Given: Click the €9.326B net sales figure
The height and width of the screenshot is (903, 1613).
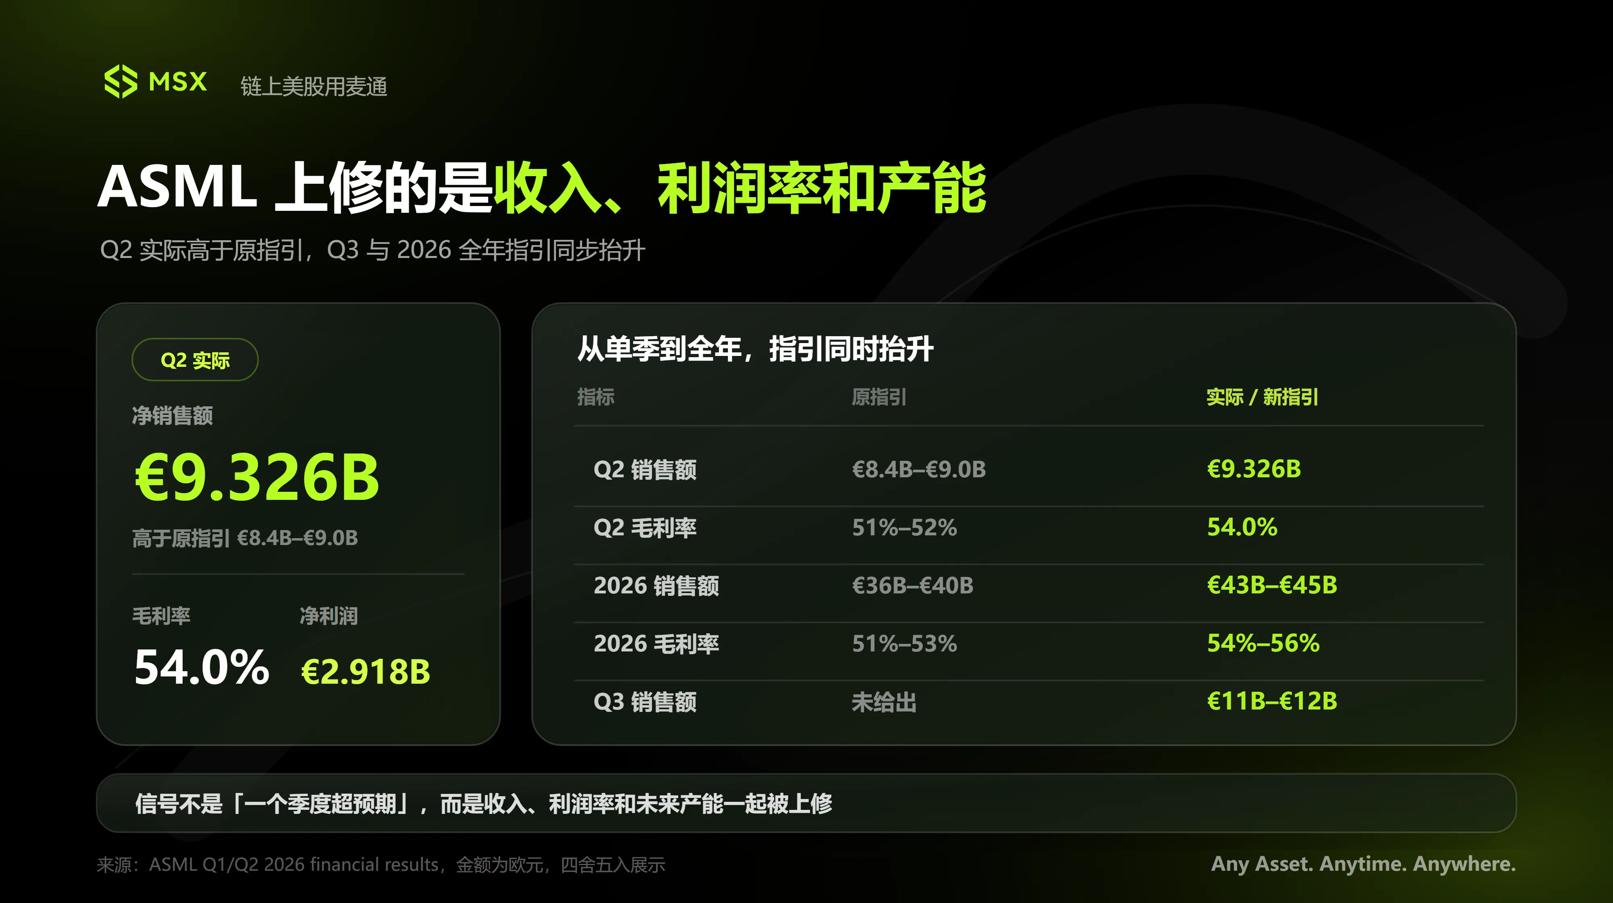Looking at the screenshot, I should tap(257, 477).
